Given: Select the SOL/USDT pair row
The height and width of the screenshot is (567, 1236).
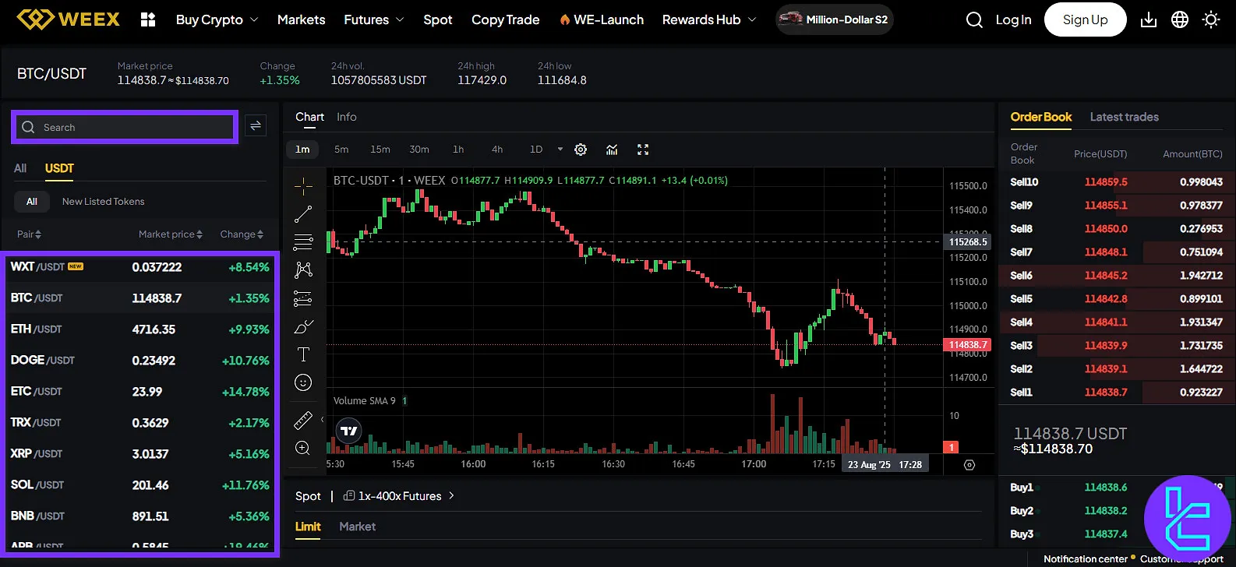Looking at the screenshot, I should (x=139, y=485).
